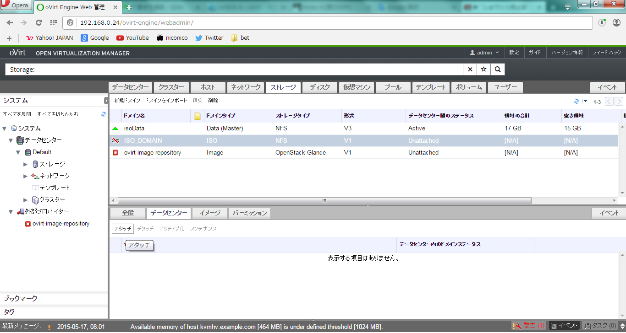Switch to ネットワーク main tab
The width and height of the screenshot is (626, 333).
(x=246, y=87)
